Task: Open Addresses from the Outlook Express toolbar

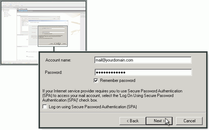Action: click(x=17, y=5)
